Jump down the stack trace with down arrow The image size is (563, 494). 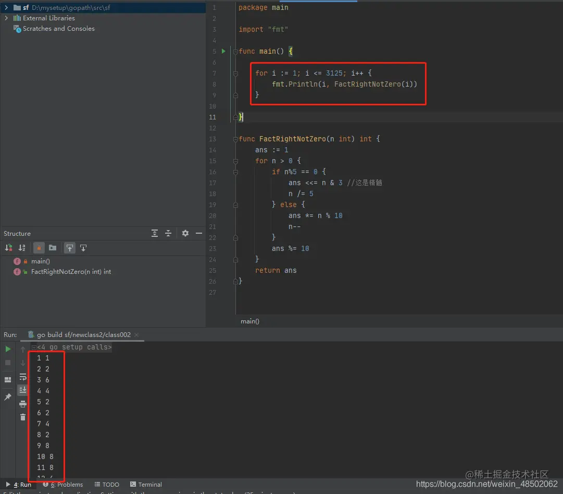[x=22, y=363]
